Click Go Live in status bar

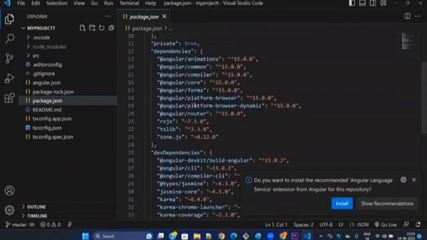click(x=386, y=225)
